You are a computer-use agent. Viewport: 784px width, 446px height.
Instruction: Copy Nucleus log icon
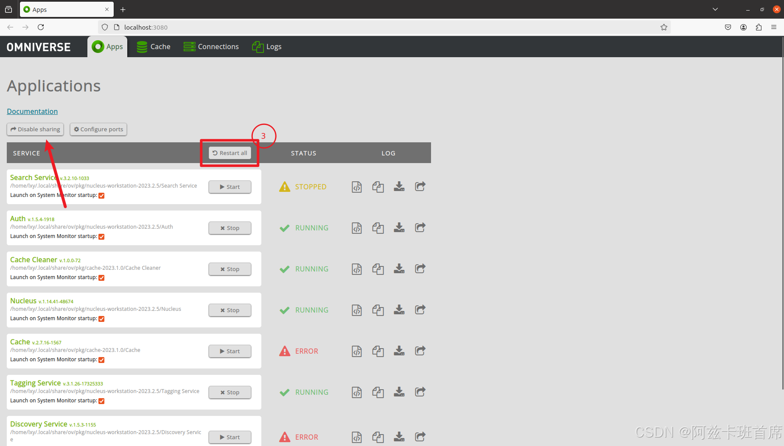click(x=378, y=310)
